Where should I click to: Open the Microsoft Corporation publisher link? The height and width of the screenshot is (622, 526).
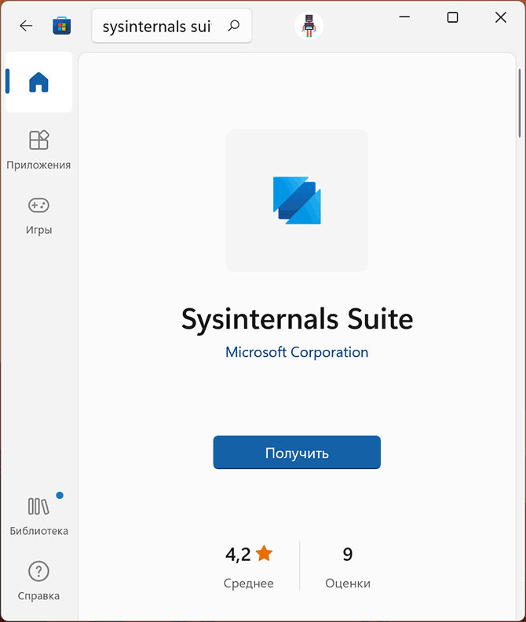(x=297, y=352)
